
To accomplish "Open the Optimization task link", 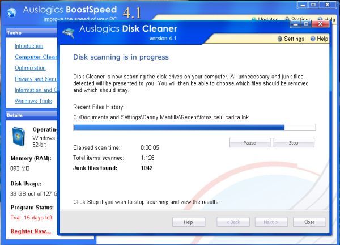I will coord(30,68).
